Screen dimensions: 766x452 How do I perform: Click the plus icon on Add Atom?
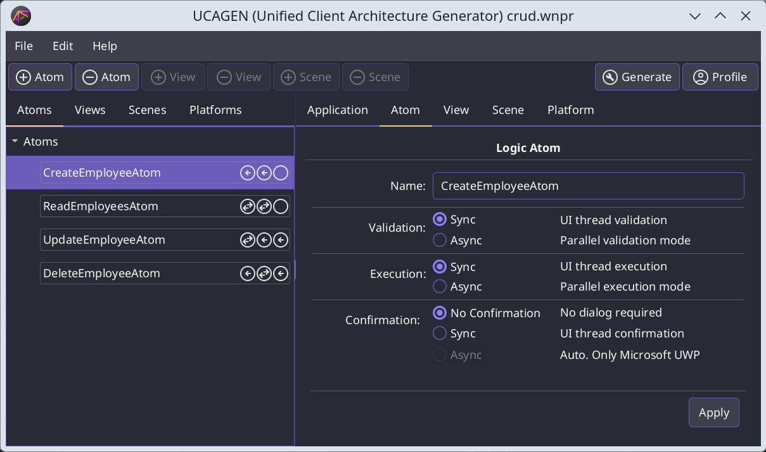tap(23, 77)
